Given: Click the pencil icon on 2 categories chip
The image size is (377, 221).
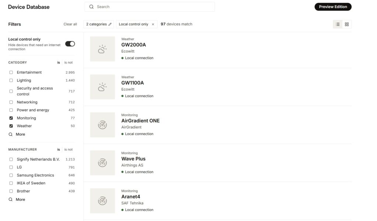Looking at the screenshot, I should pyautogui.click(x=110, y=24).
